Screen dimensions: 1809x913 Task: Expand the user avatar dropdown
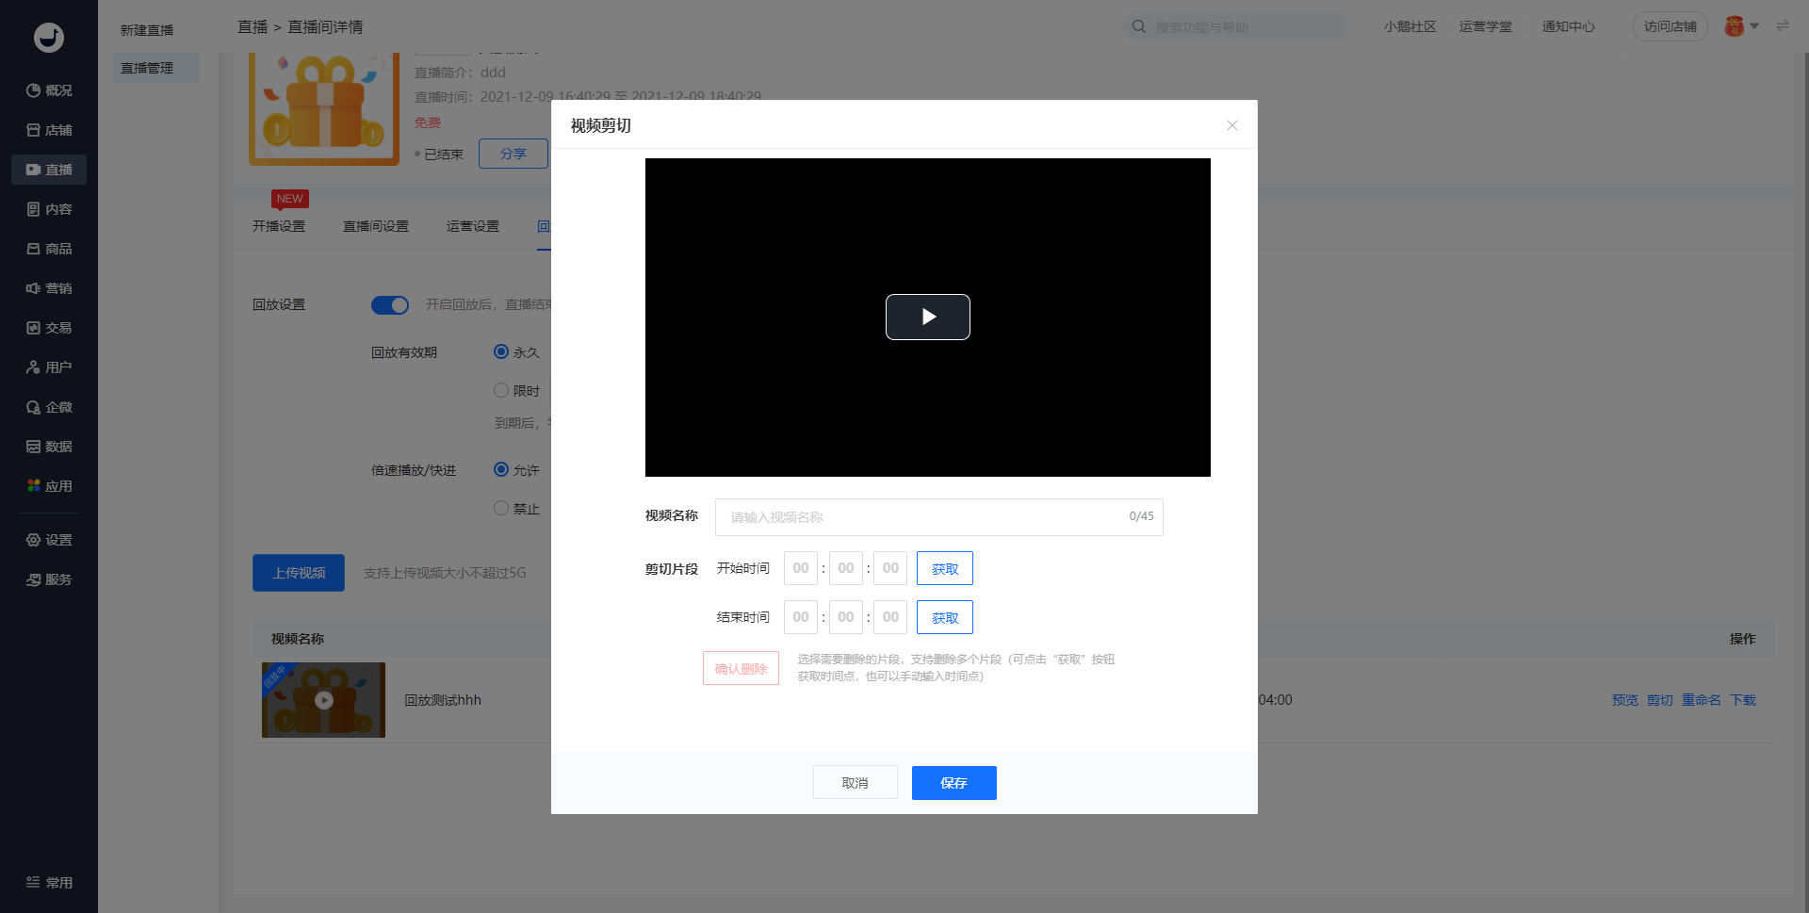1741,26
